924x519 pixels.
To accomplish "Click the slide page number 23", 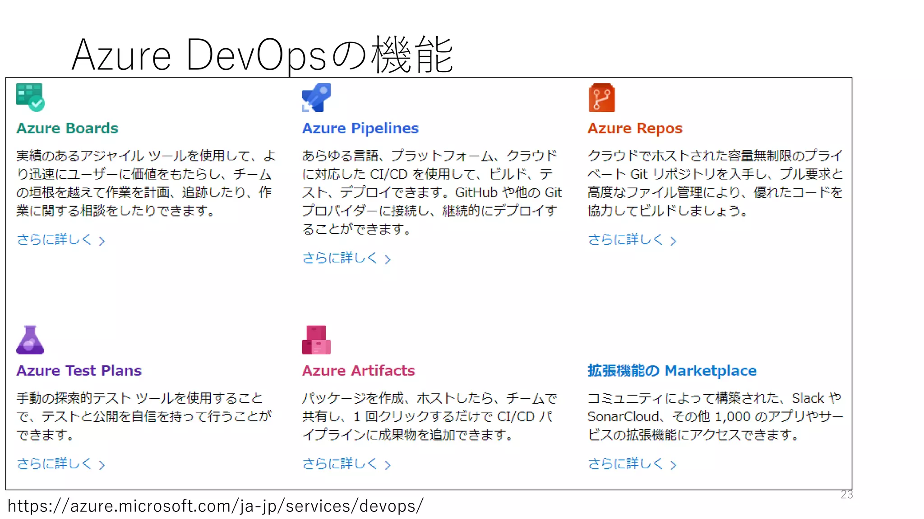I will click(x=846, y=495).
